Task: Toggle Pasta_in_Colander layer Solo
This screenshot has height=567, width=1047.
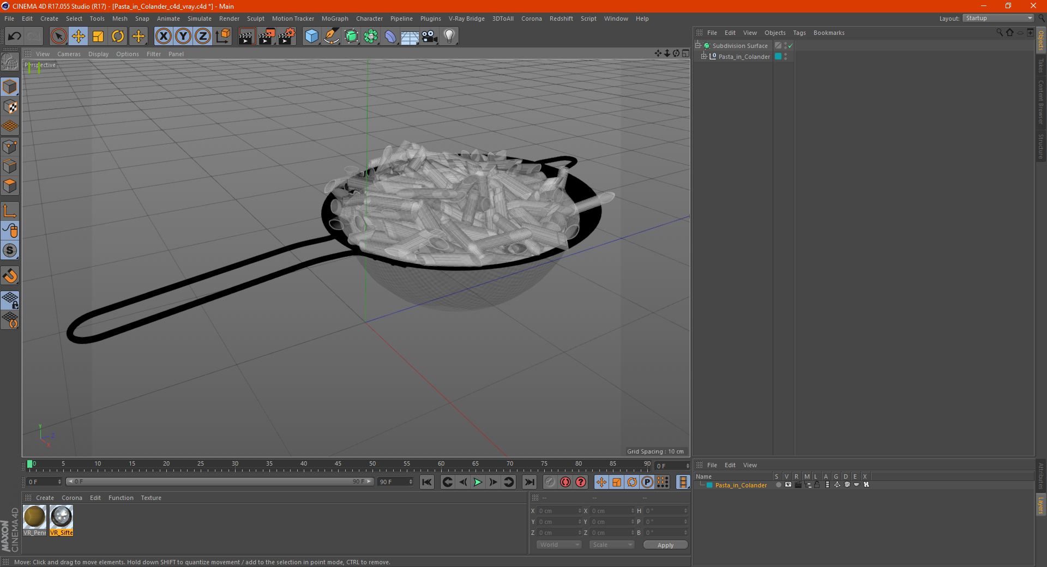Action: (778, 485)
